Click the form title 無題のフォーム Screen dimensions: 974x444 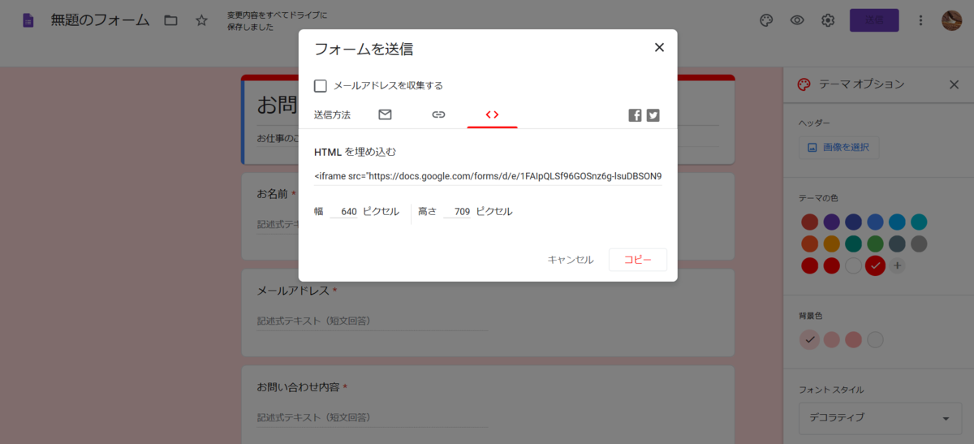pos(100,20)
